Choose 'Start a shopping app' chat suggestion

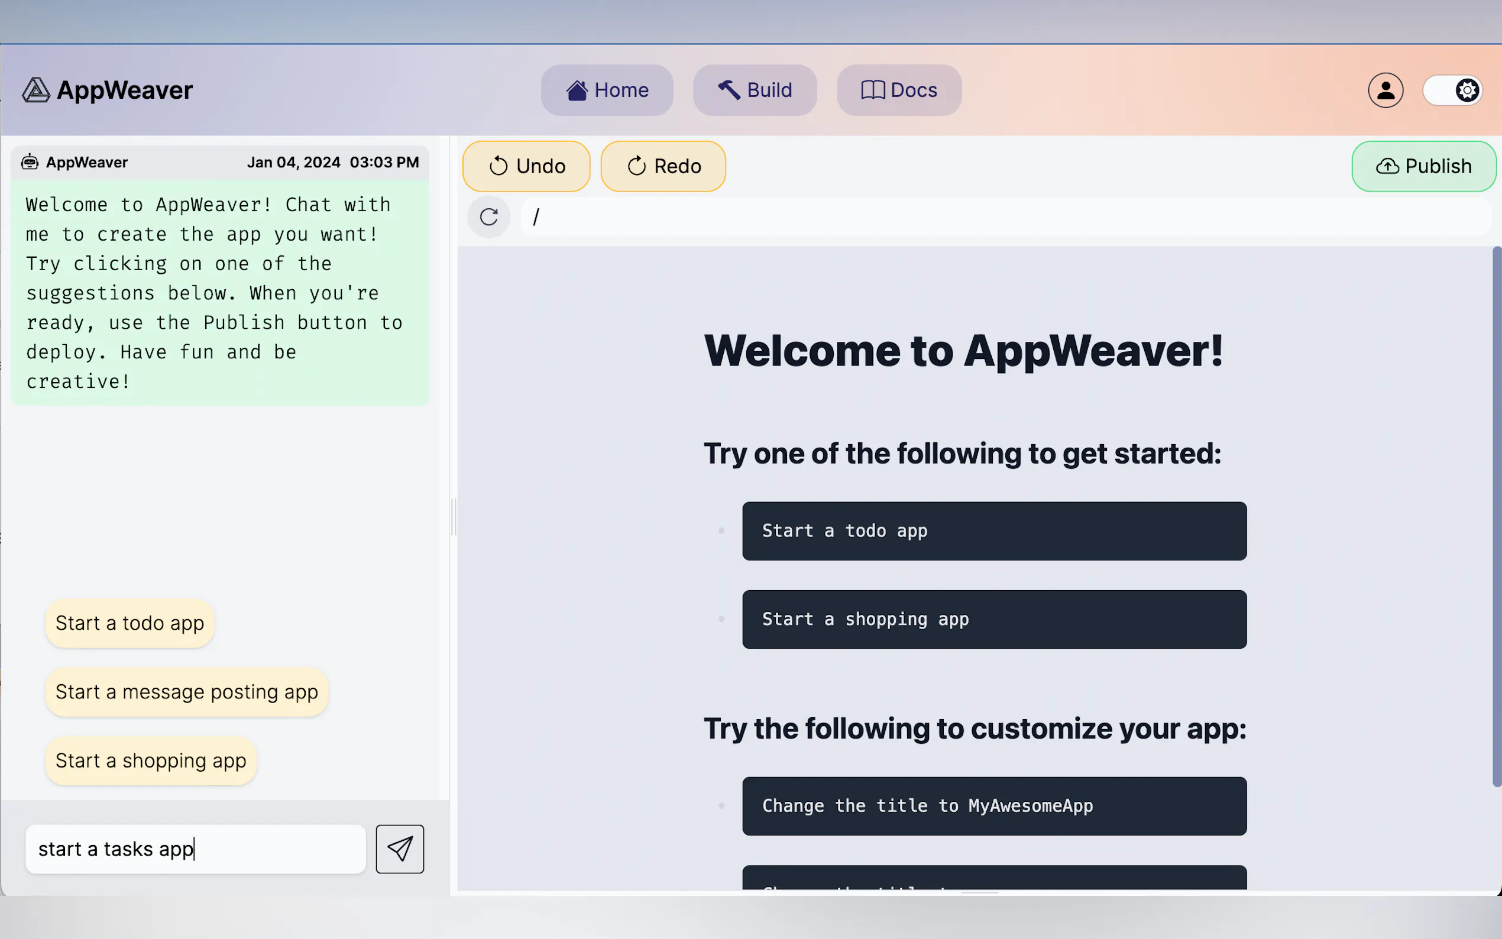click(150, 761)
